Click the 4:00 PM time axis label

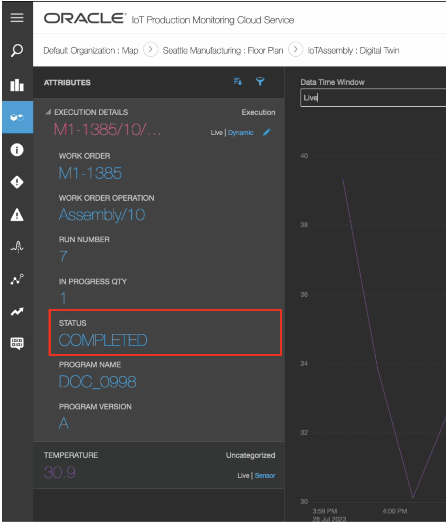(x=395, y=511)
